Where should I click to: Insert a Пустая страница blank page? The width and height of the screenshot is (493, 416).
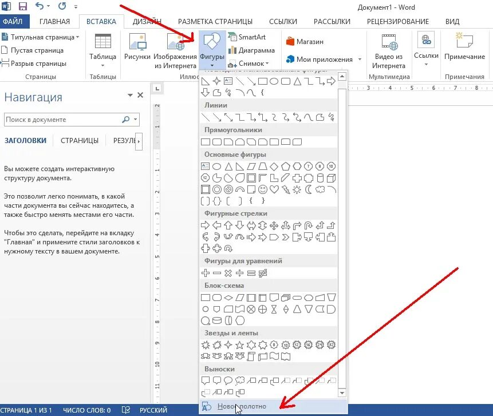point(33,50)
